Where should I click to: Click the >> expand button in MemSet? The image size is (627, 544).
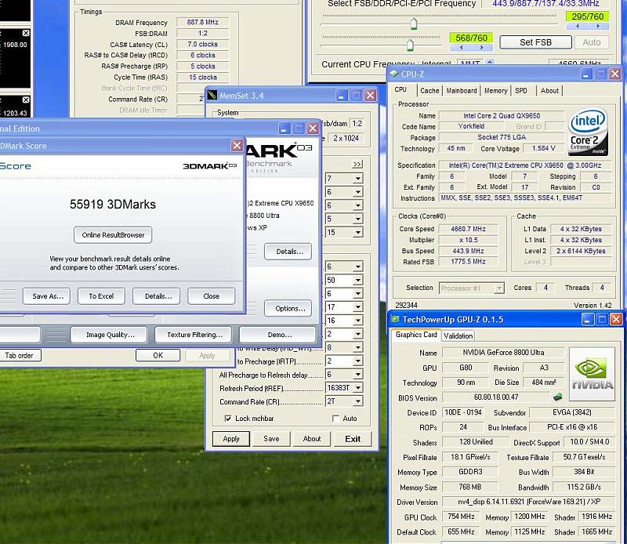click(357, 165)
